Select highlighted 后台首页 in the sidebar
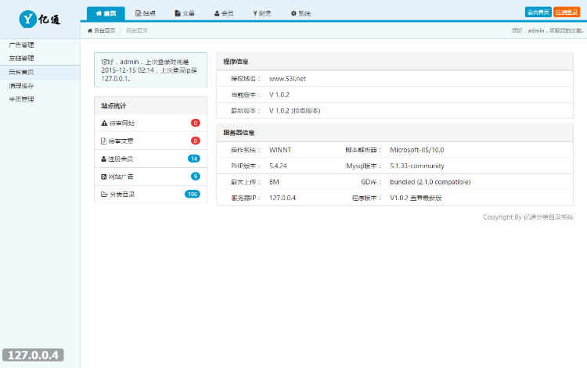 [40, 72]
